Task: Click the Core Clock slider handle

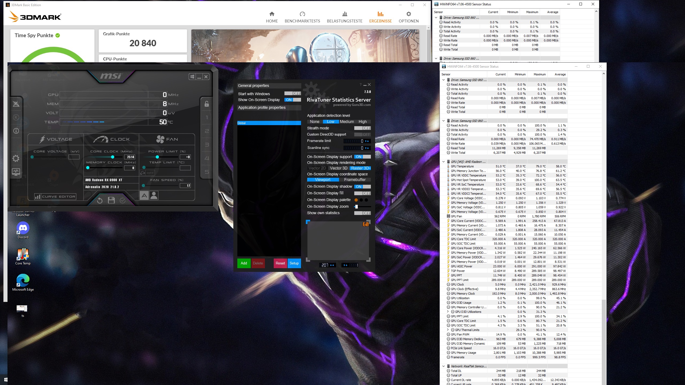Action: pos(113,157)
